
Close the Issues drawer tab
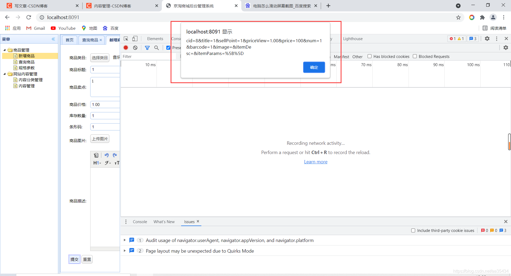(x=198, y=221)
